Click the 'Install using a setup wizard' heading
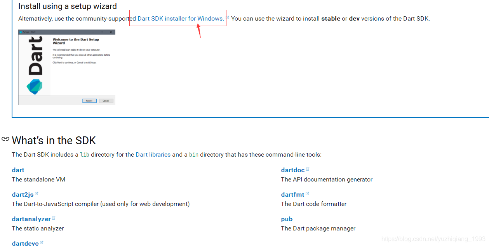This screenshot has height=246, width=489. tap(68, 6)
